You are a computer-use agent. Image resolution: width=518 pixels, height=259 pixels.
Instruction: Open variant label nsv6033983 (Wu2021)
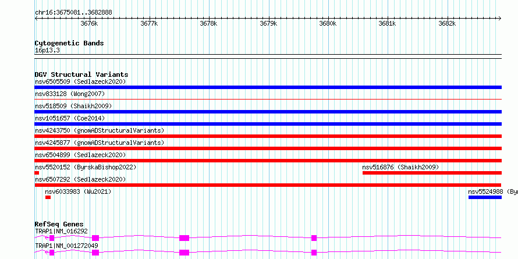point(78,191)
